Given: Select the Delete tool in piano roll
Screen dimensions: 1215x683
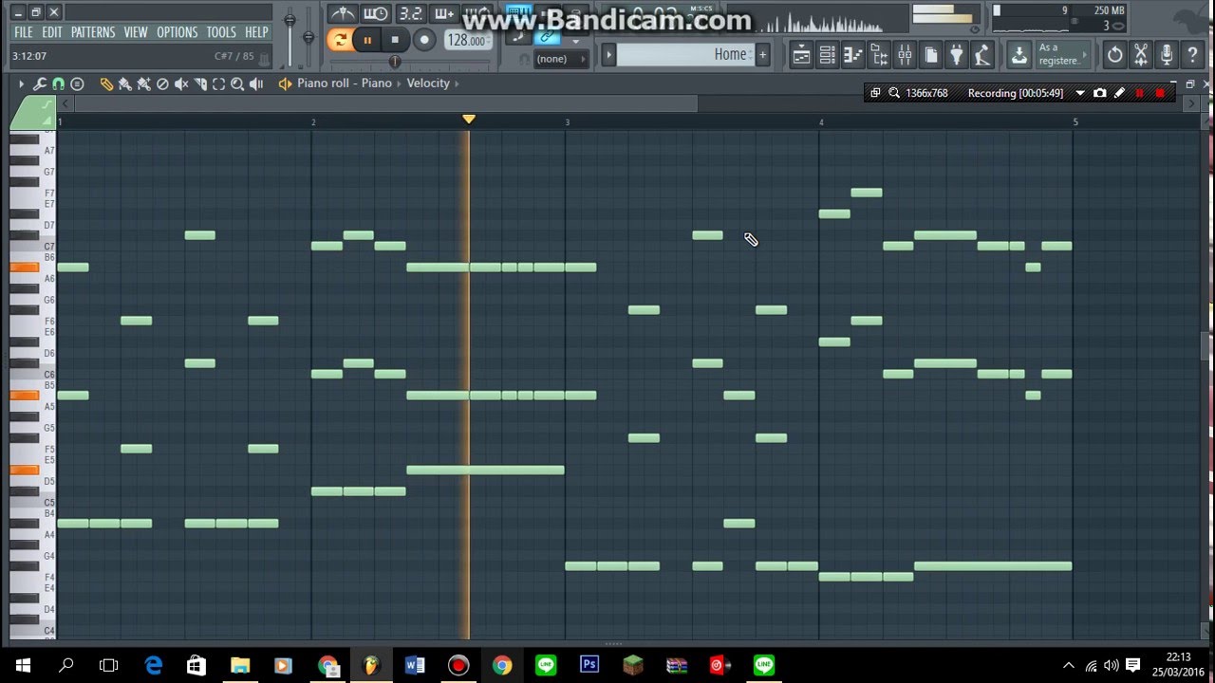Looking at the screenshot, I should click(x=162, y=83).
